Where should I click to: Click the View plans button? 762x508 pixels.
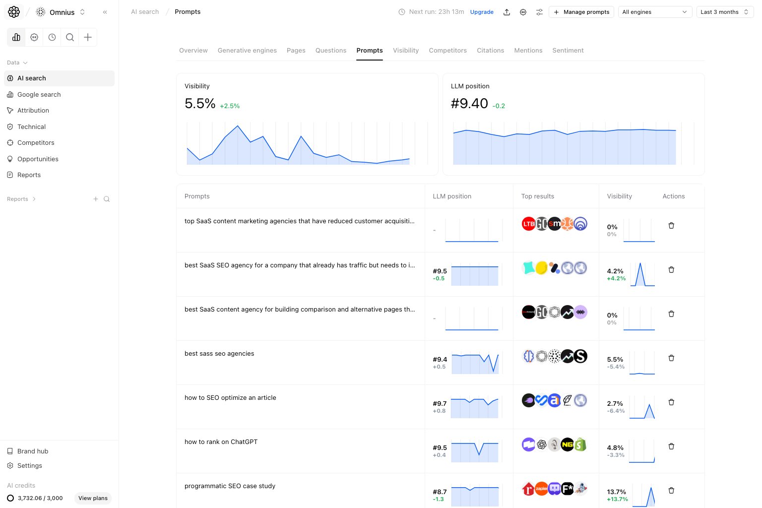(93, 498)
